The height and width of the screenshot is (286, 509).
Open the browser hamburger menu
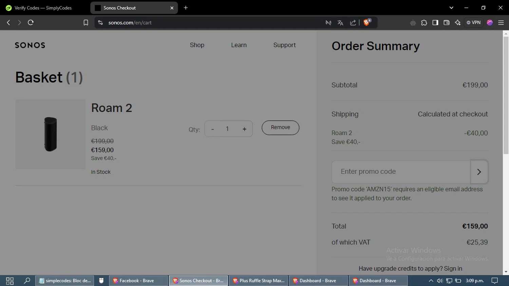[x=501, y=23]
